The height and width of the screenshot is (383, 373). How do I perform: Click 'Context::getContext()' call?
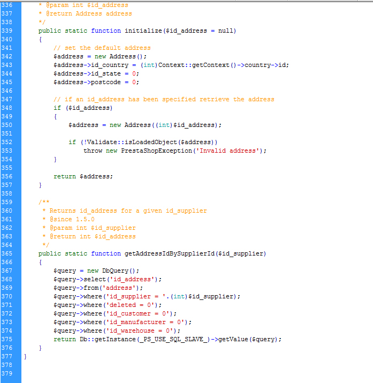(x=197, y=65)
